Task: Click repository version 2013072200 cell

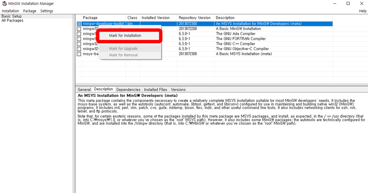Action: coord(188,29)
